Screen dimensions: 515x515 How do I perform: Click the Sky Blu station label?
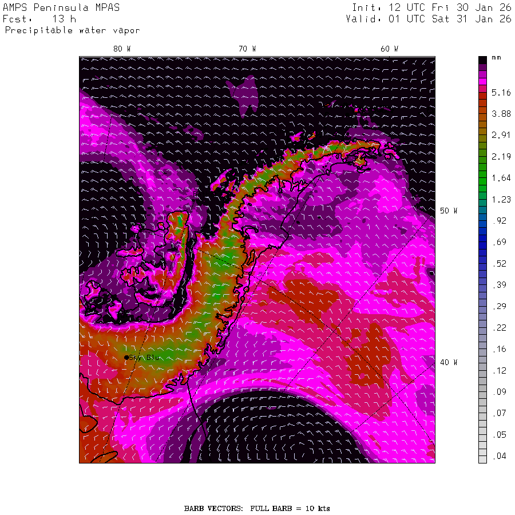[145, 358]
